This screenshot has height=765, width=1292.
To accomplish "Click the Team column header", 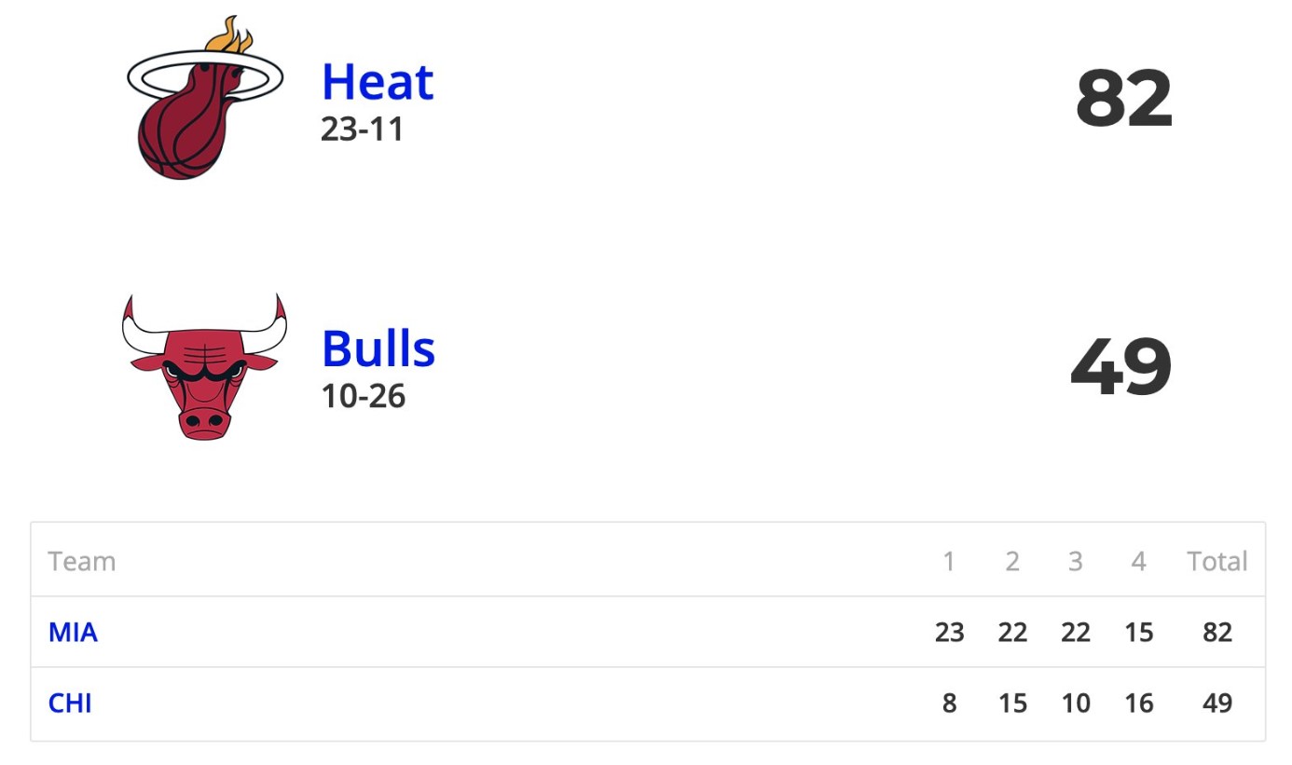I will tap(82, 561).
